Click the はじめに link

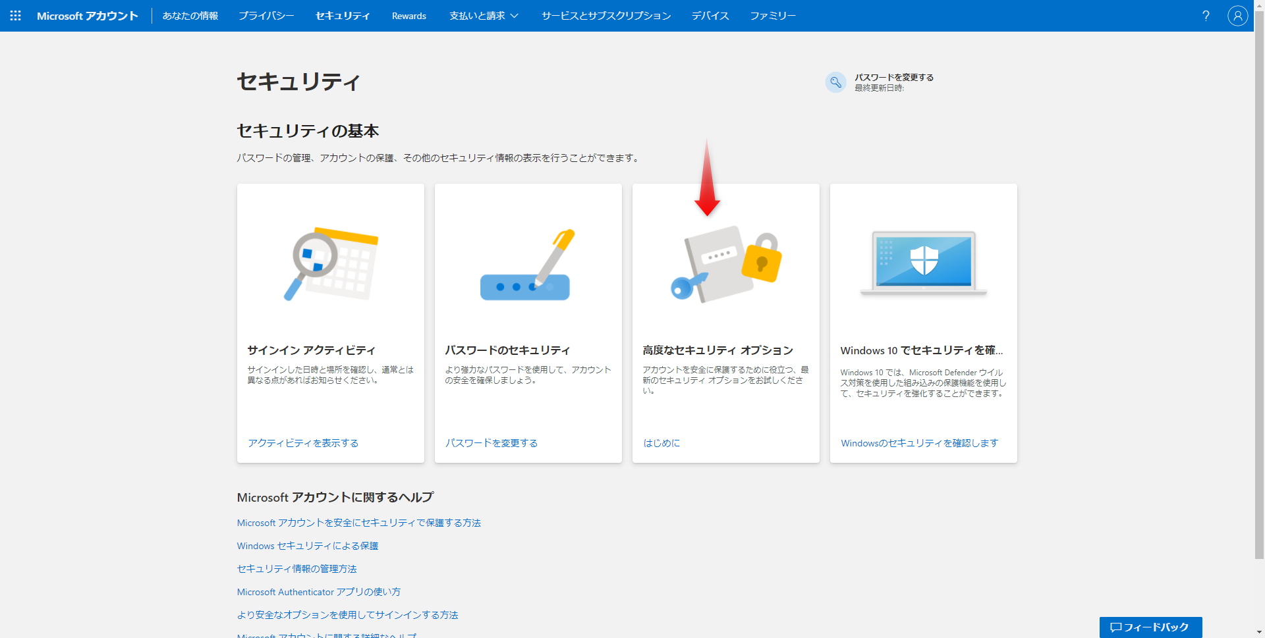click(661, 443)
